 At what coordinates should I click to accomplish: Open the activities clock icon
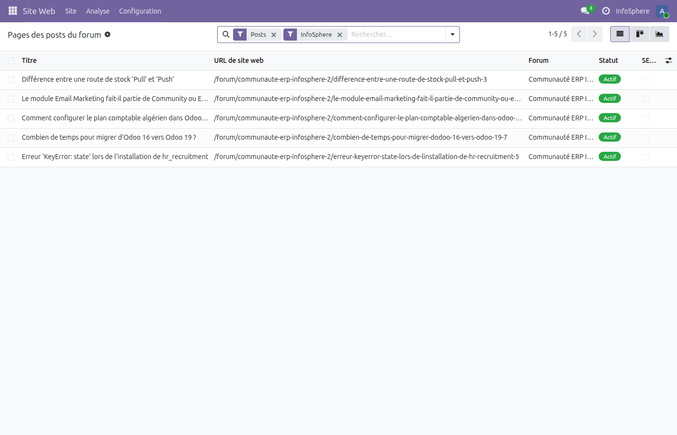tap(606, 11)
